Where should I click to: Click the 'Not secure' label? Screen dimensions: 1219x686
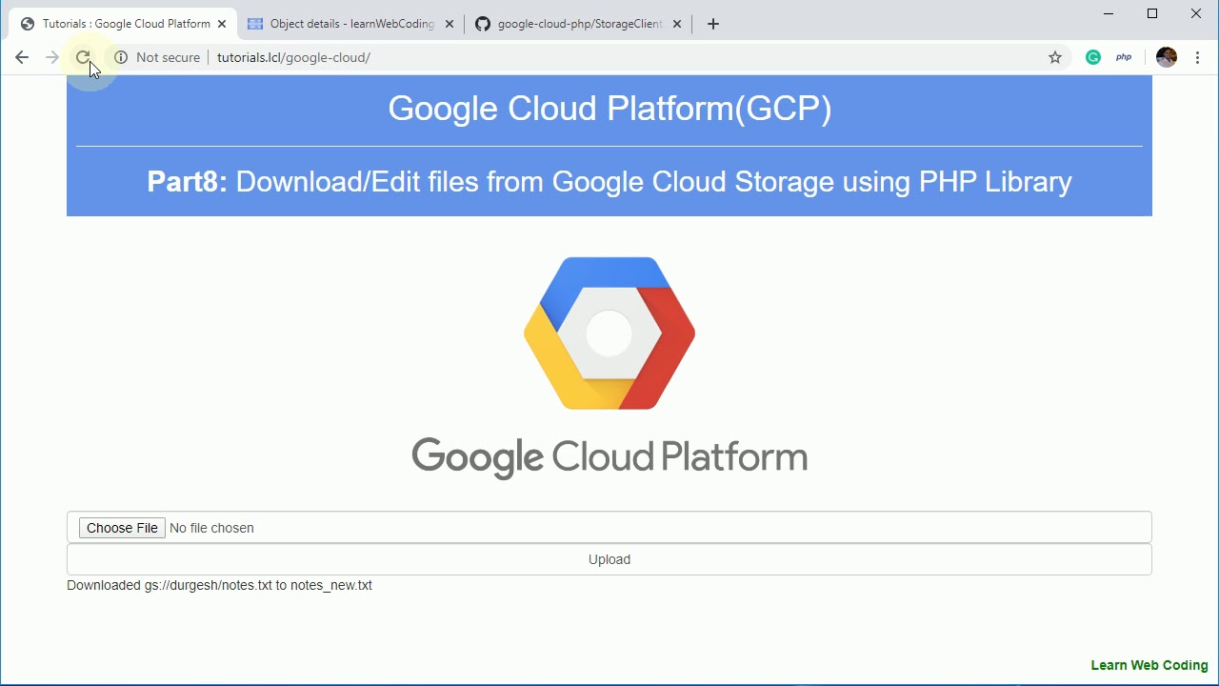click(168, 57)
